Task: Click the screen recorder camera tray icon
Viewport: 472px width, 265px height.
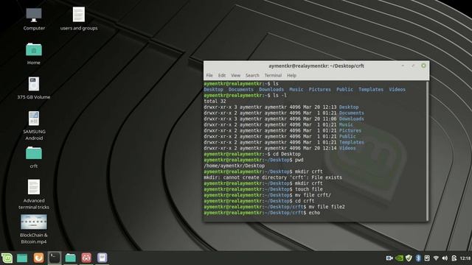Action: (389, 258)
